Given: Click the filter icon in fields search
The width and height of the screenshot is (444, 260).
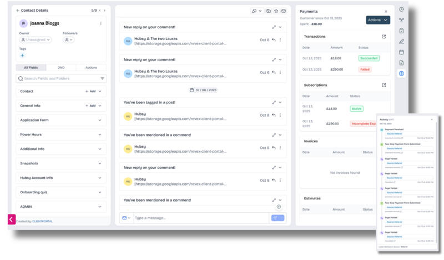Looking at the screenshot, I should coord(102,79).
